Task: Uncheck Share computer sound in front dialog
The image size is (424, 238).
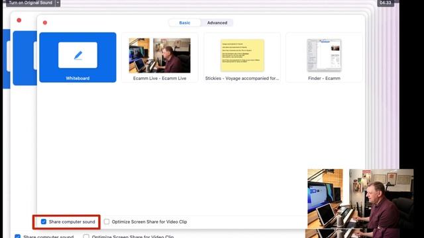Action: click(x=44, y=222)
